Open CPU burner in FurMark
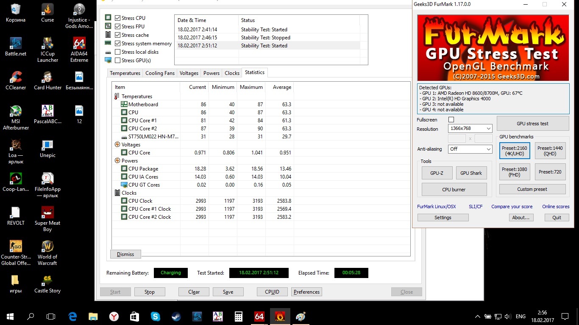Viewport: 579px width, 325px height. point(454,190)
